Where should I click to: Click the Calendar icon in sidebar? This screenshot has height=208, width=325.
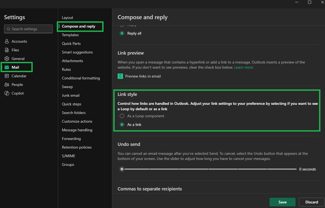7,76
